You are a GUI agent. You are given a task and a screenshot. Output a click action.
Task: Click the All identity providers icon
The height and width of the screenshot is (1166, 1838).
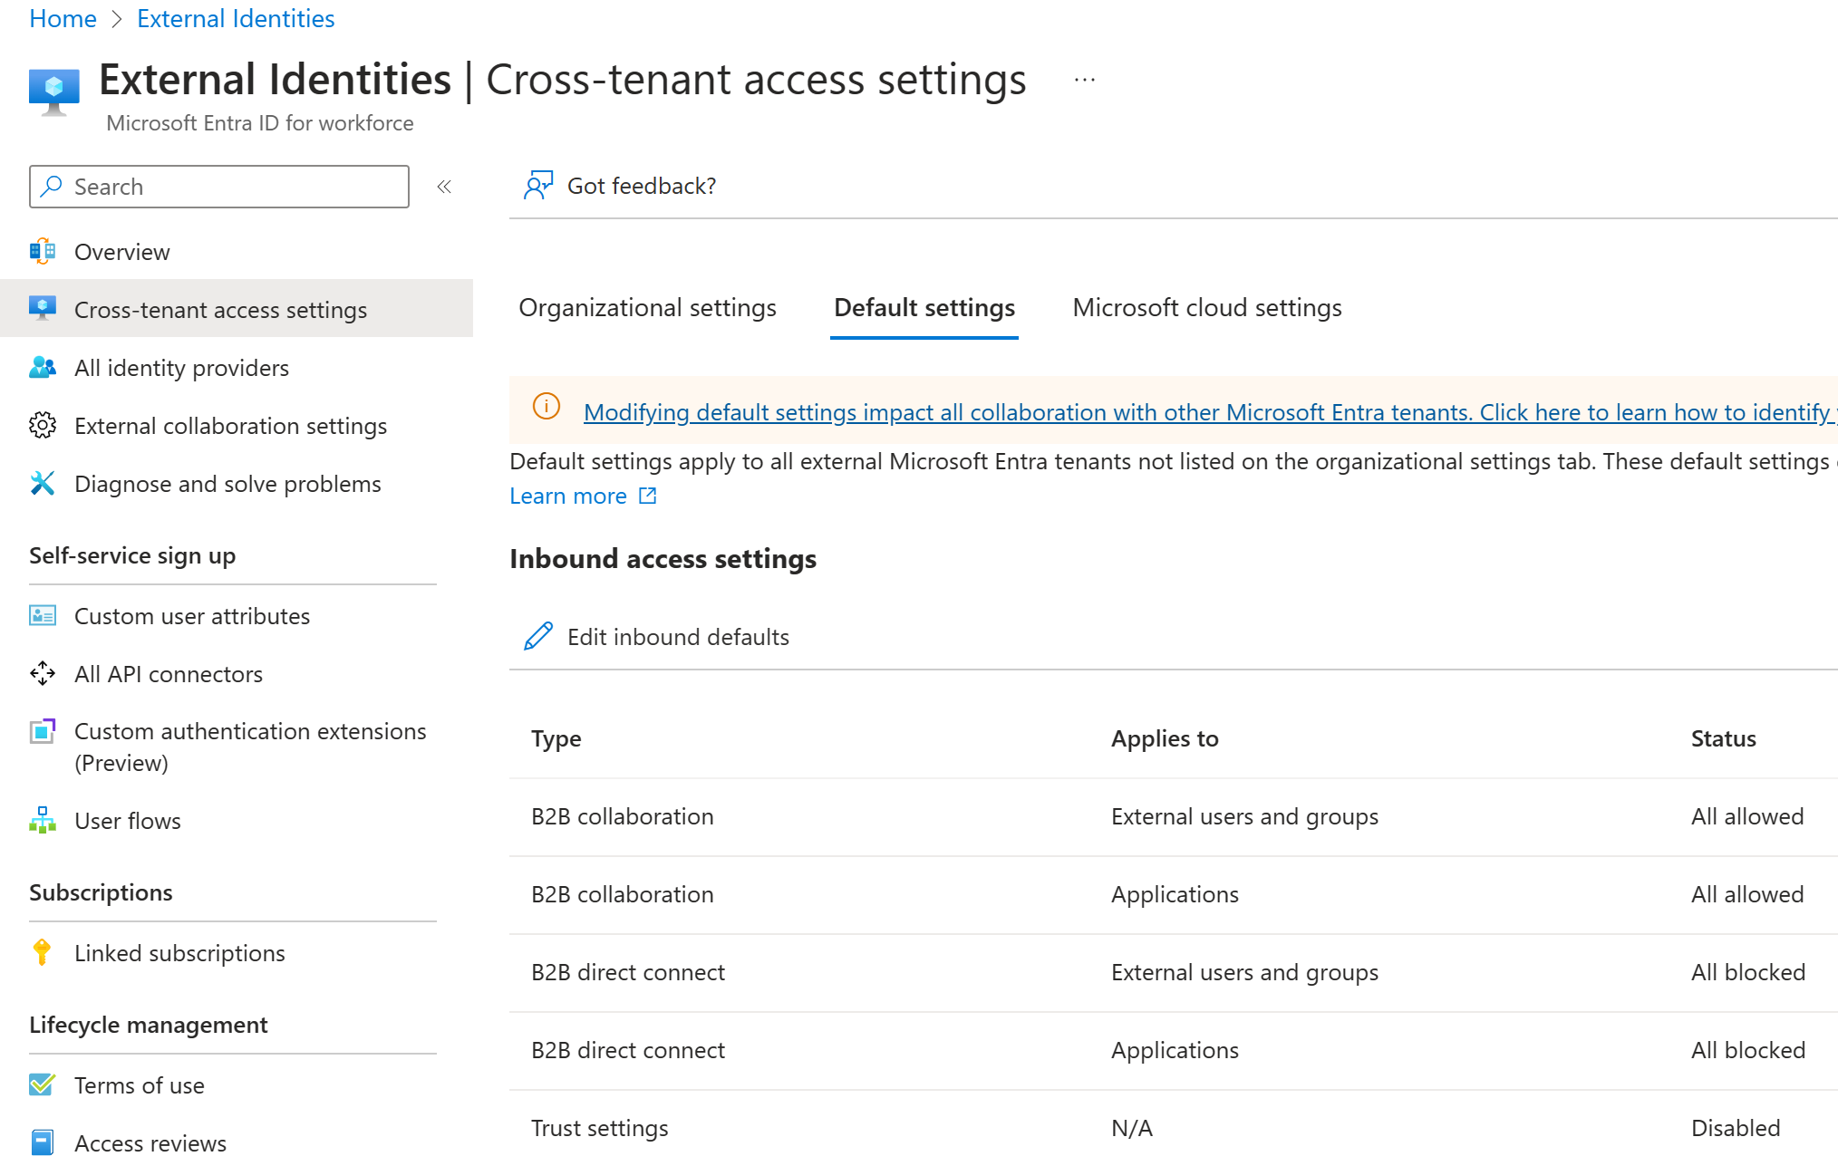pos(39,367)
